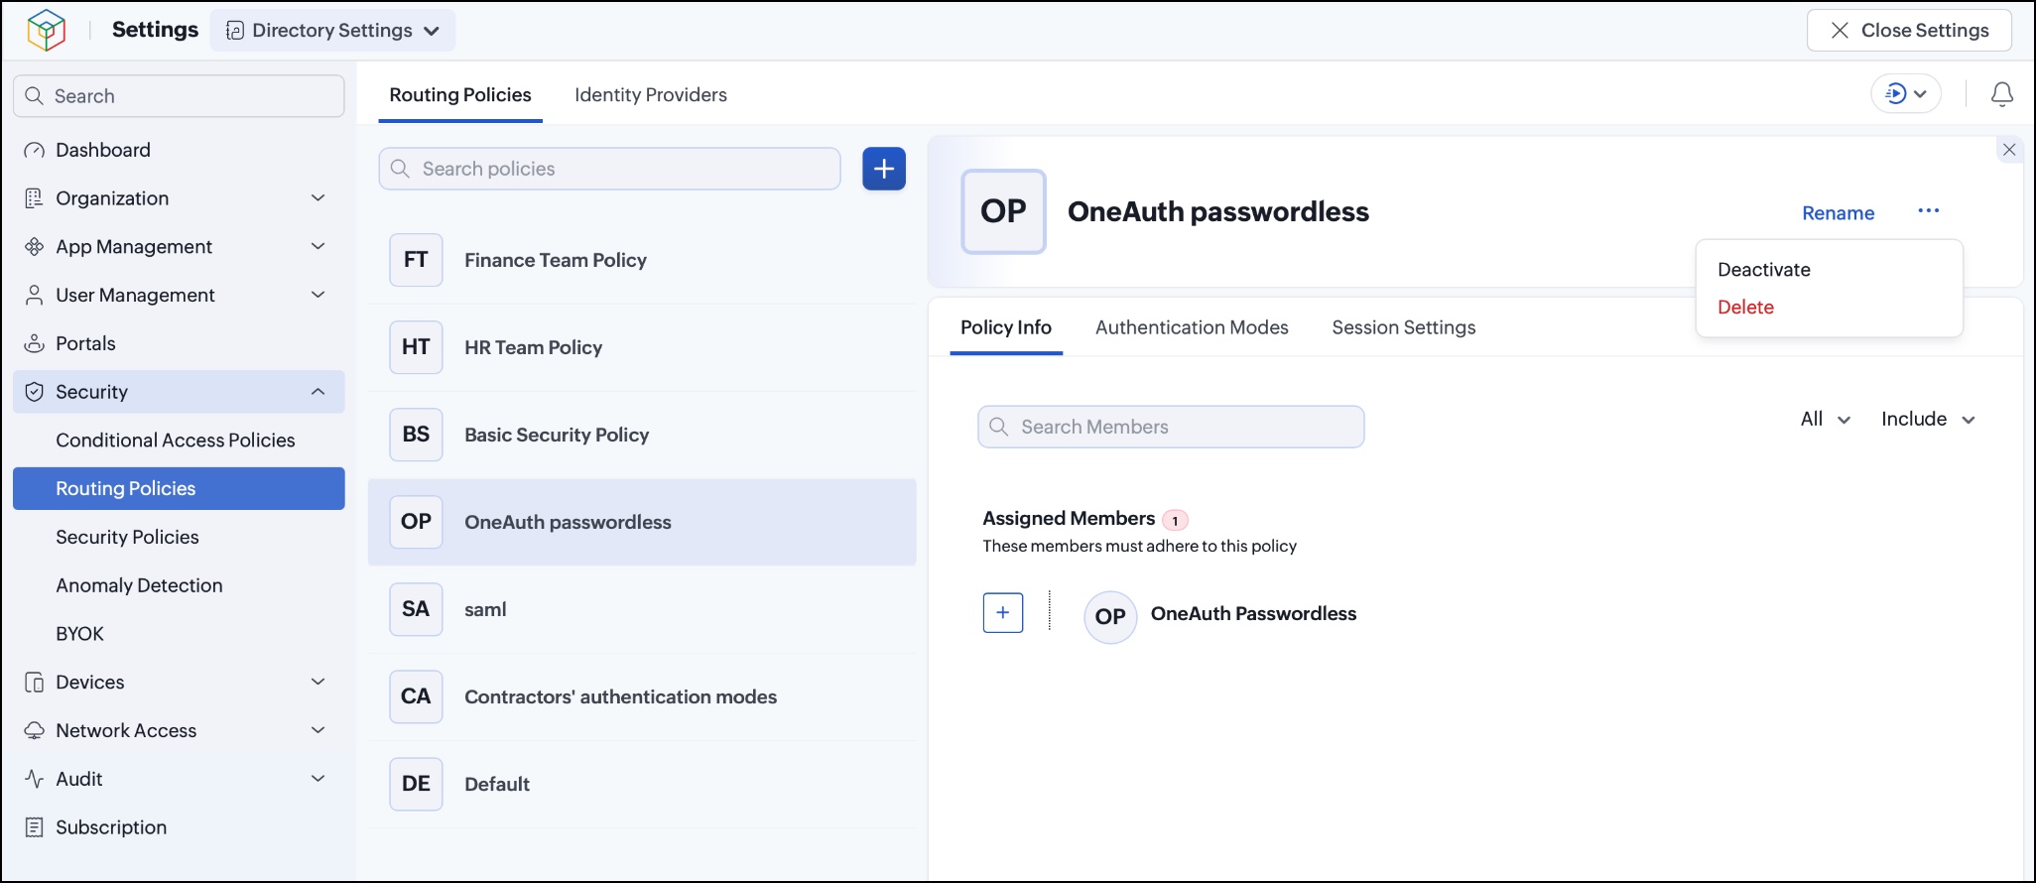Focus the sidebar Search field
This screenshot has width=2036, height=883.
(179, 96)
